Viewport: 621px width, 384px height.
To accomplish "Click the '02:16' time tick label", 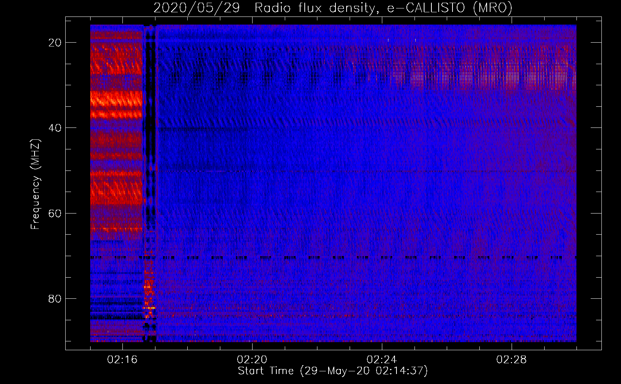I will pos(122,360).
